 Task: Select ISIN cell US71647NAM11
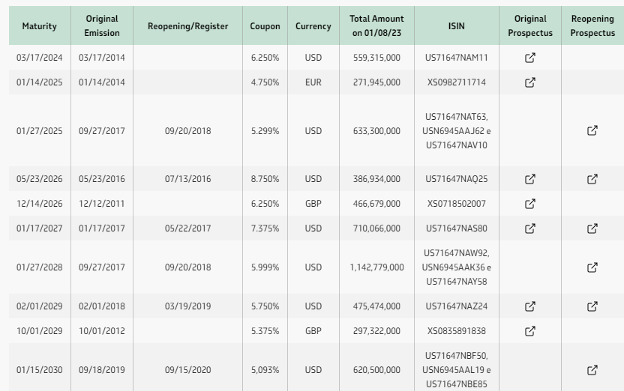(457, 58)
